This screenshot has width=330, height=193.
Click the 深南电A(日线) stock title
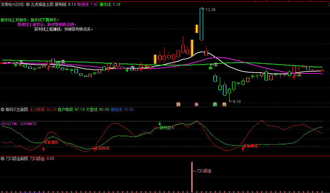click(x=13, y=4)
